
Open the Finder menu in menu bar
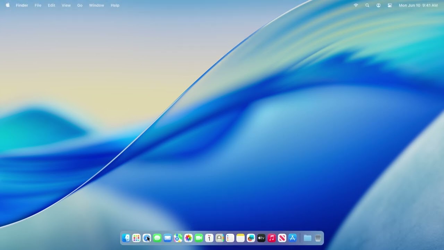coord(22,5)
